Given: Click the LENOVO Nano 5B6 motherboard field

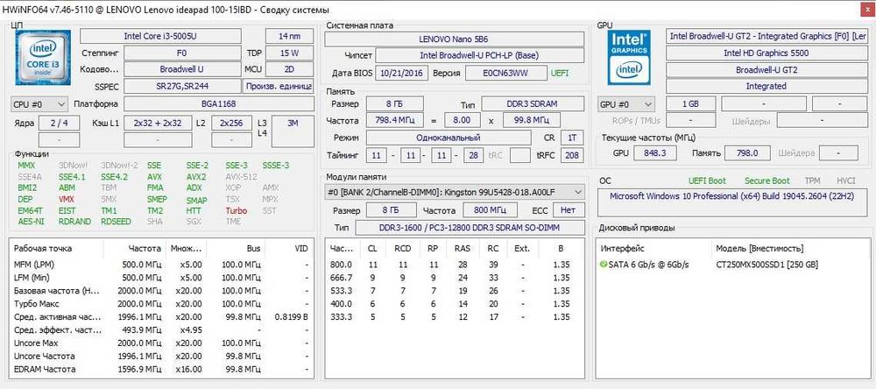Looking at the screenshot, I should point(454,39).
